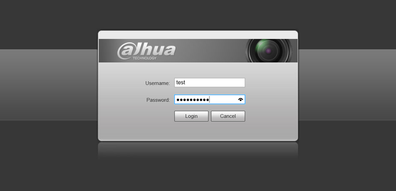
Task: Click the Dahua logo in the banner
Action: click(146, 51)
